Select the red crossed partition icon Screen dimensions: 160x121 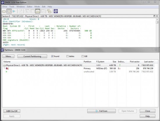[x=7, y=69]
